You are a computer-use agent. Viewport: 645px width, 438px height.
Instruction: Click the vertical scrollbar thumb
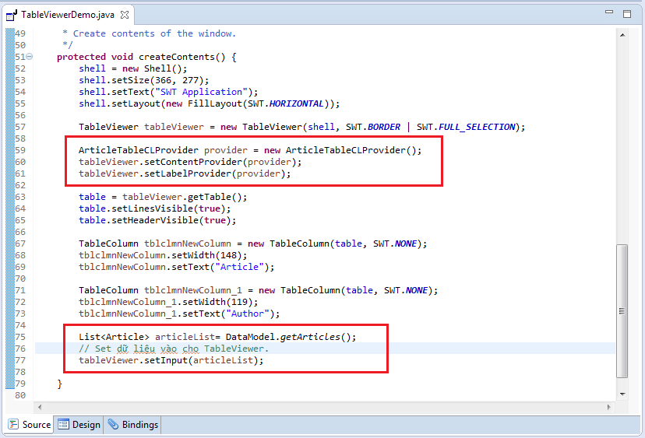click(x=622, y=311)
